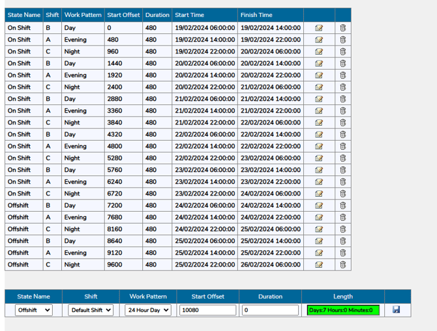Edit the Offshift row with offset 9600
437x331 pixels.
coord(319,265)
